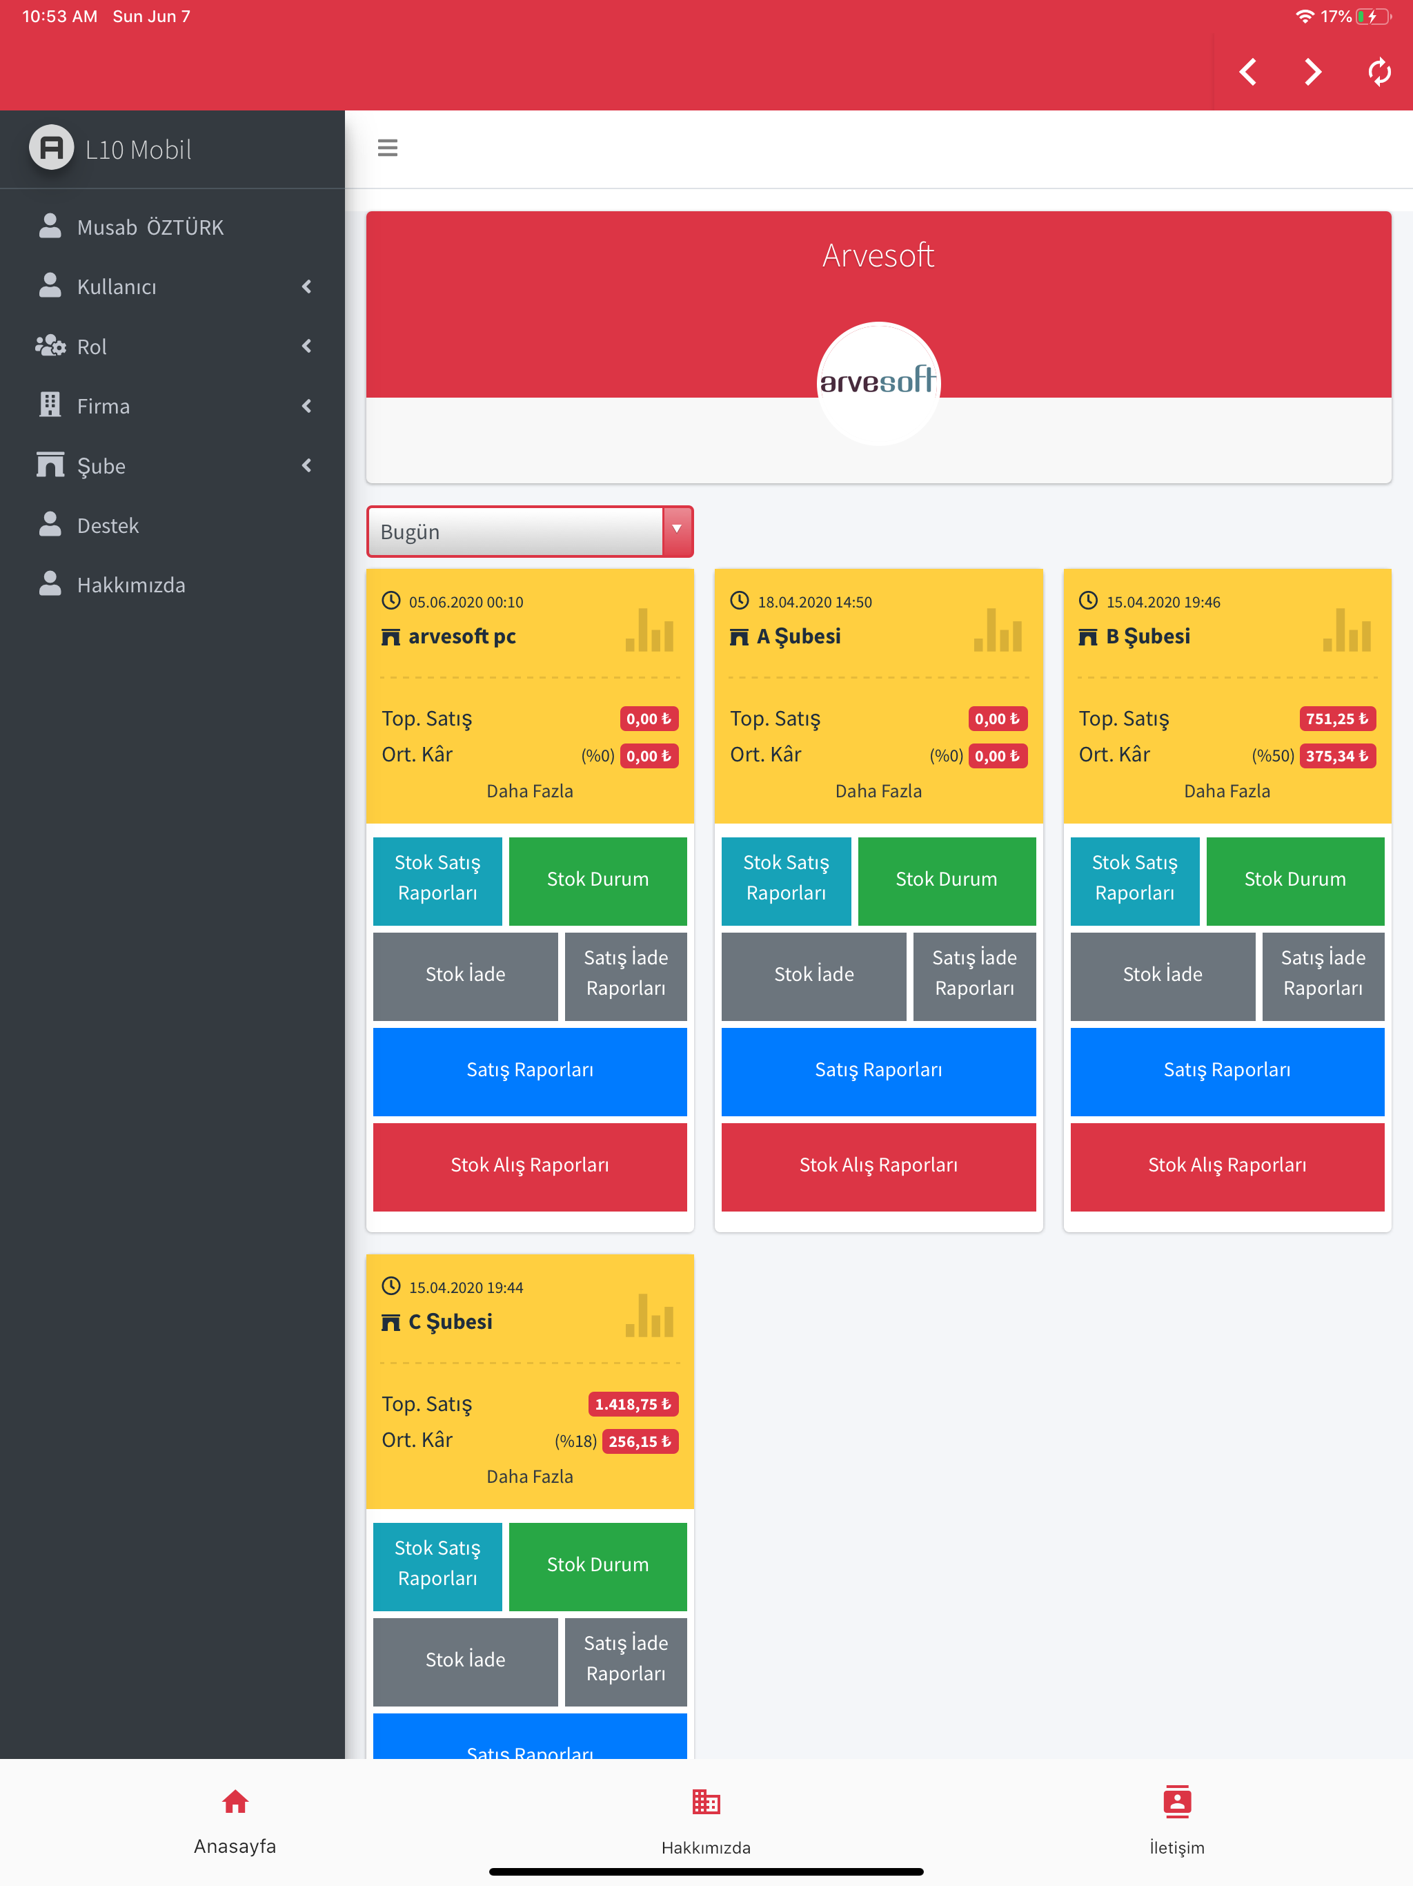
Task: Expand the Firma menu chevron
Action: coord(307,406)
